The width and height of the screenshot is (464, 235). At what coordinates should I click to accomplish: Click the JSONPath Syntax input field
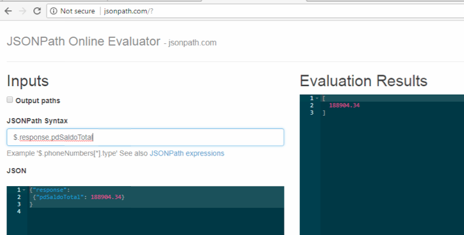(145, 137)
